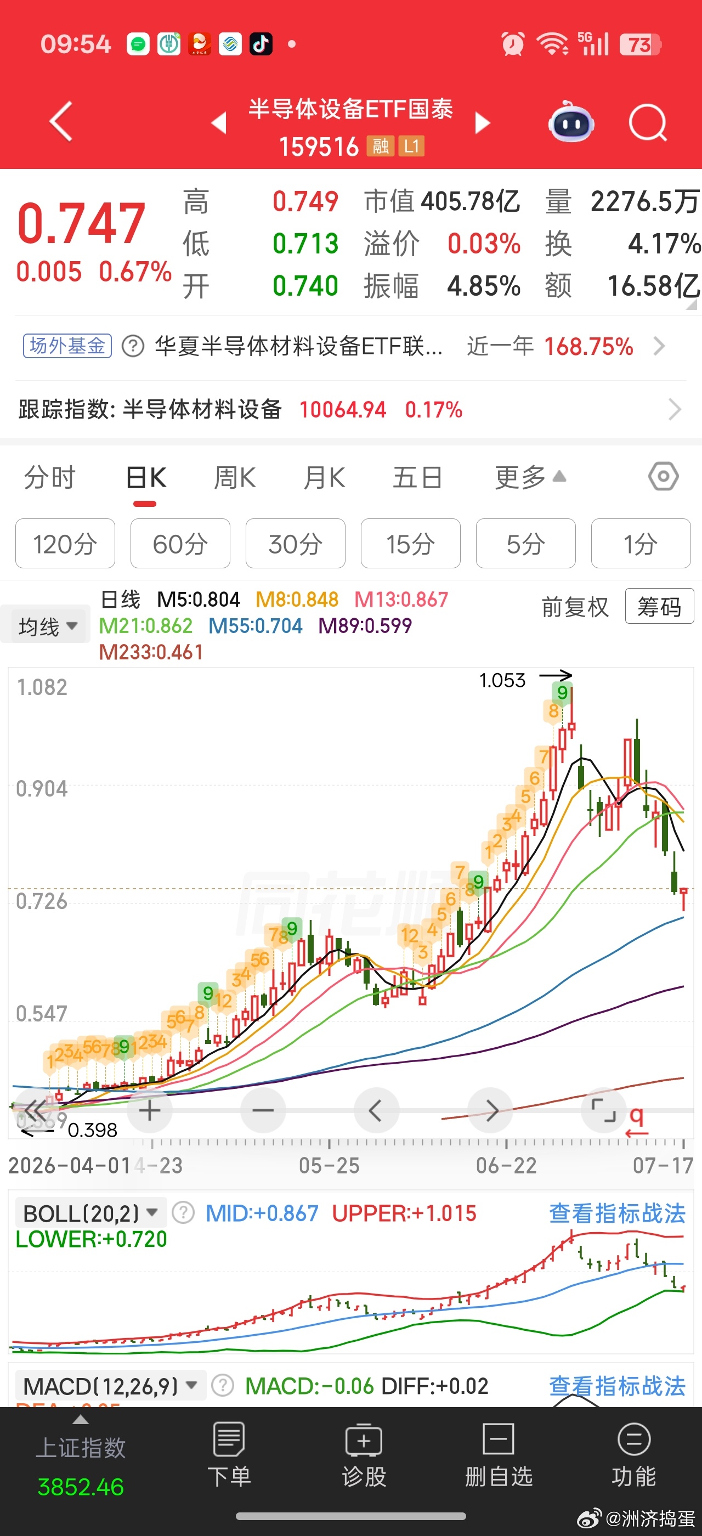Image resolution: width=702 pixels, height=1536 pixels.
Task: Tap the help icon beside 场外基金
Action: pyautogui.click(x=133, y=346)
